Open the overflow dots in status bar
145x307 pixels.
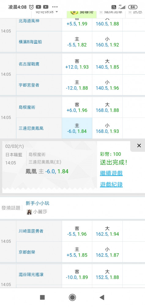[x=55, y=7]
